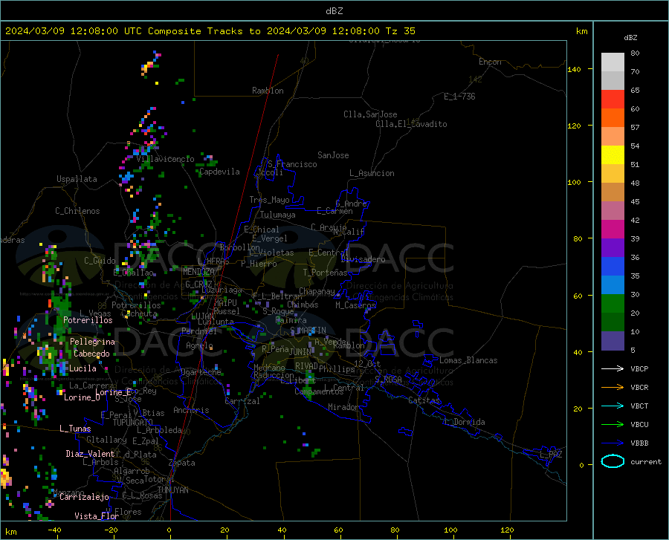Click the Campamentos map label
The width and height of the screenshot is (669, 540).
(x=319, y=391)
